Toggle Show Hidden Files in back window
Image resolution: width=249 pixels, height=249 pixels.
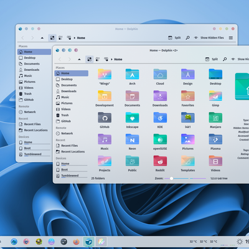click(209, 38)
